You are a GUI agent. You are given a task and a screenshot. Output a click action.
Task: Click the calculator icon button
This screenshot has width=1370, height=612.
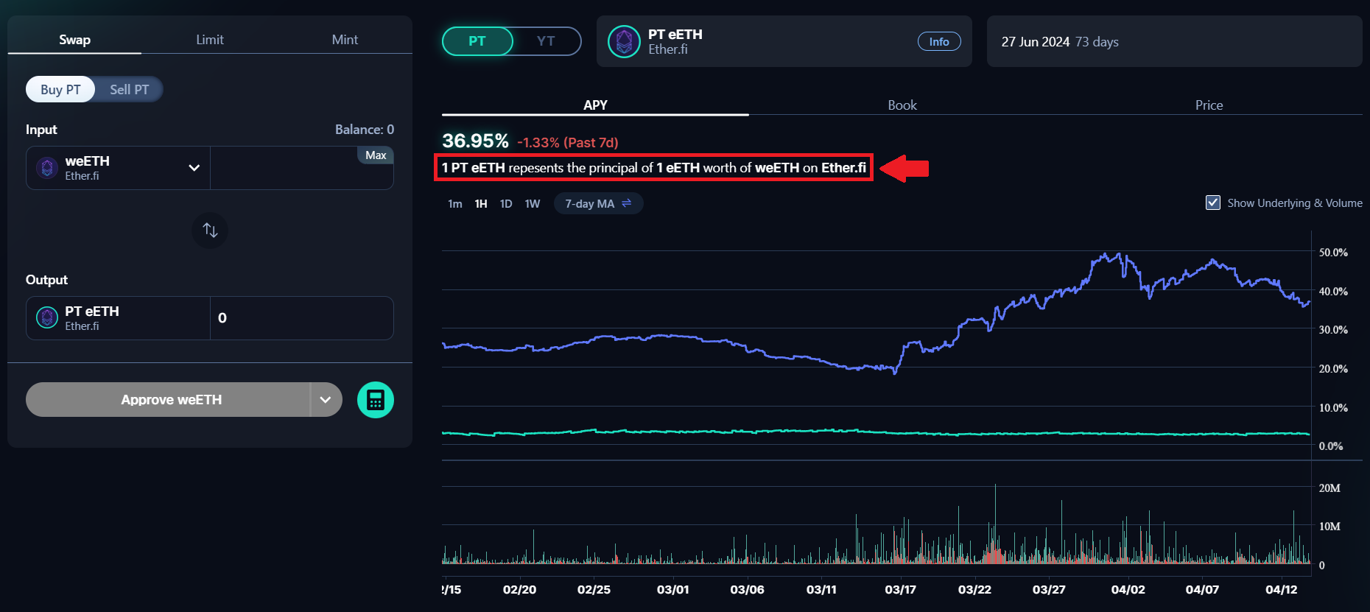375,400
